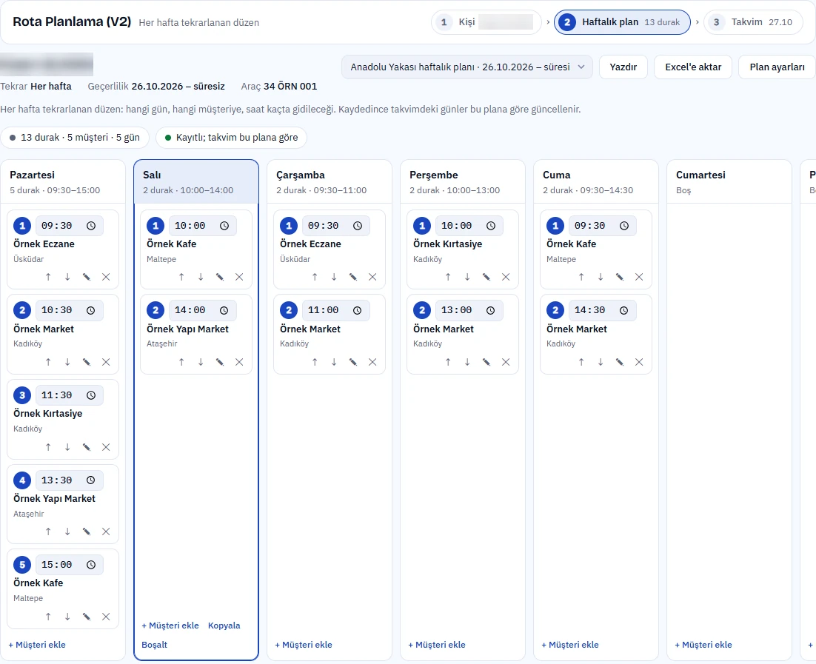Viewport: 816px width, 664px height.
Task: Move Pazartesi 10:30 Örnek Market stop down
Action: click(67, 362)
